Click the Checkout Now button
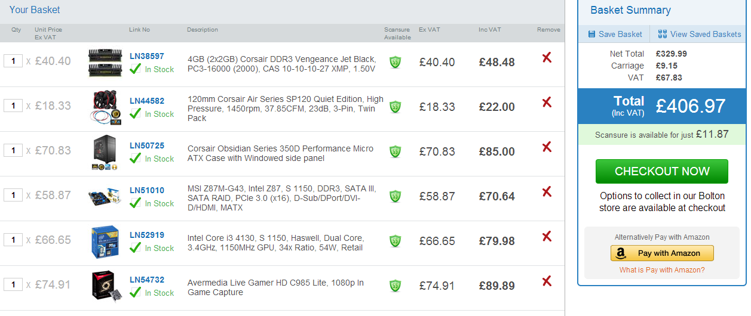The height and width of the screenshot is (316, 751). (x=662, y=171)
